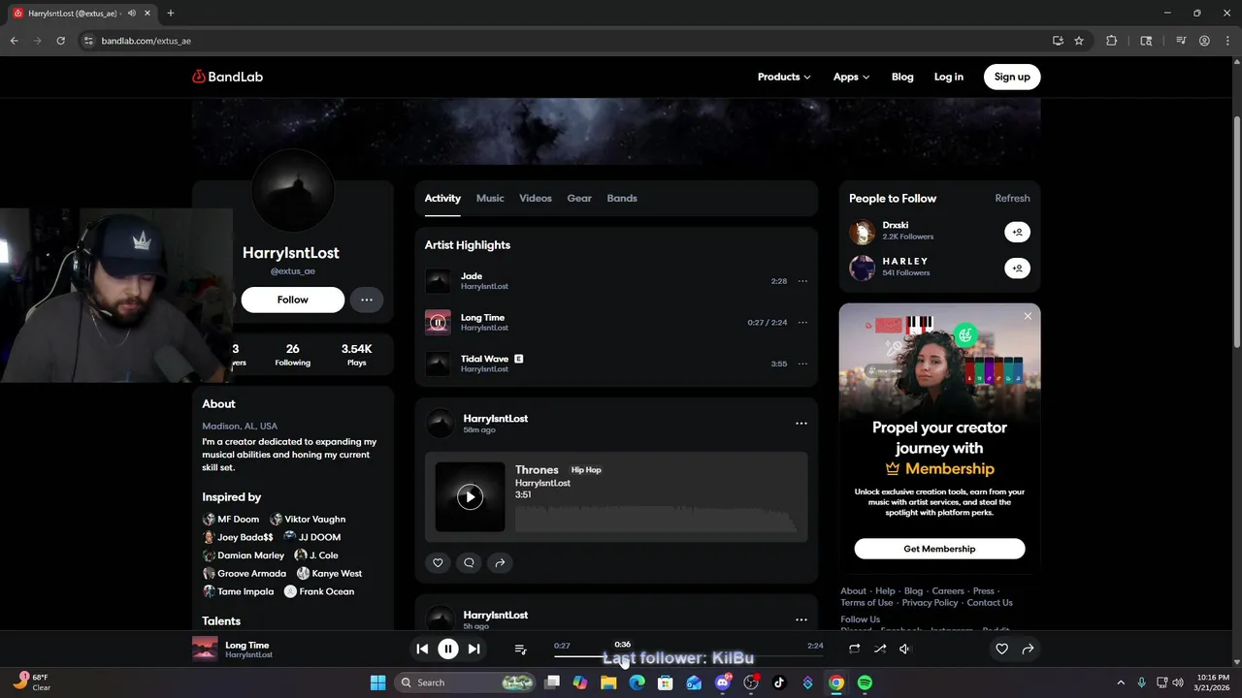Open Thrones post options menu
This screenshot has height=698, width=1242.
pos(801,423)
